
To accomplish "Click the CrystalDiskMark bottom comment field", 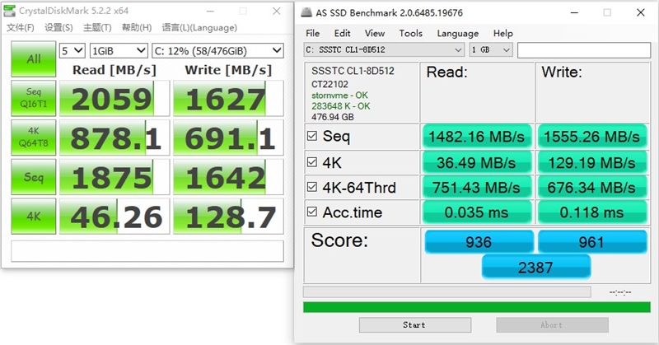I will (147, 251).
